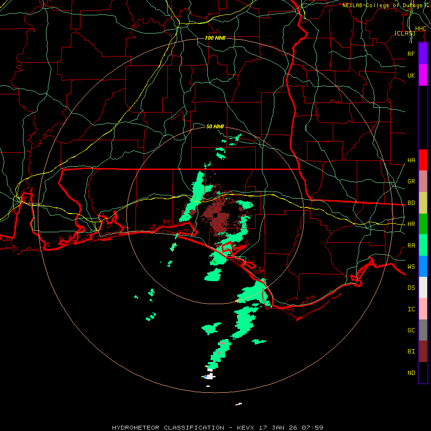Click the IC legend label text
431x431 pixels.
coord(411,309)
